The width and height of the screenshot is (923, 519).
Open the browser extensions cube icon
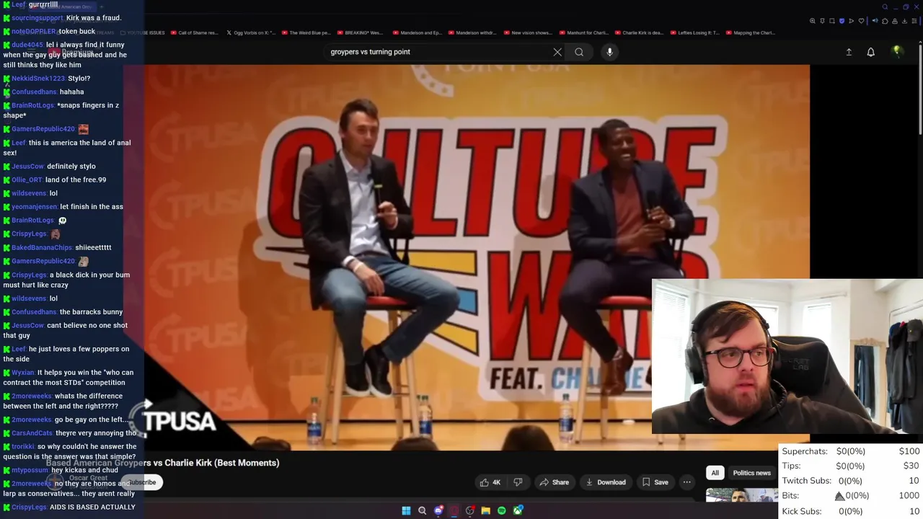[x=885, y=21]
